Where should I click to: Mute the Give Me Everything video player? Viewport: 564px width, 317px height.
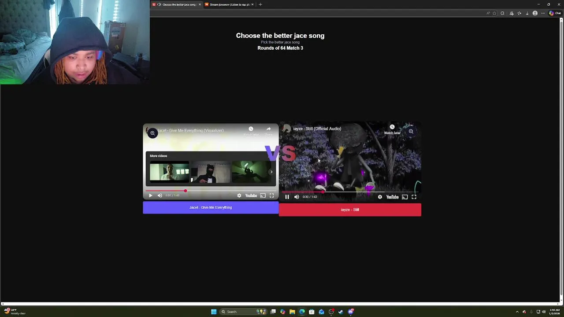point(160,195)
